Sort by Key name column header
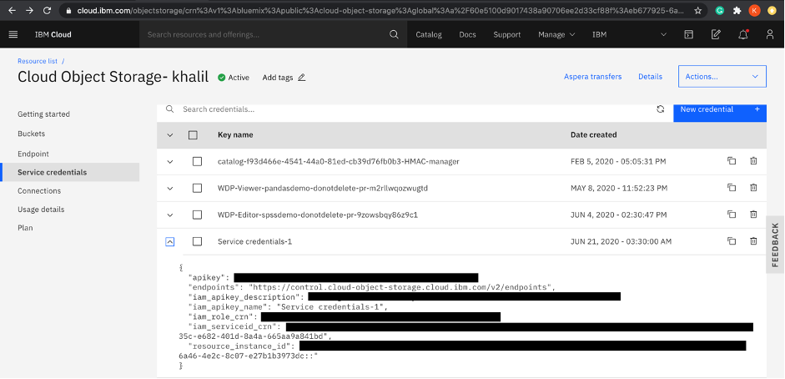Image resolution: width=785 pixels, height=379 pixels. point(235,134)
